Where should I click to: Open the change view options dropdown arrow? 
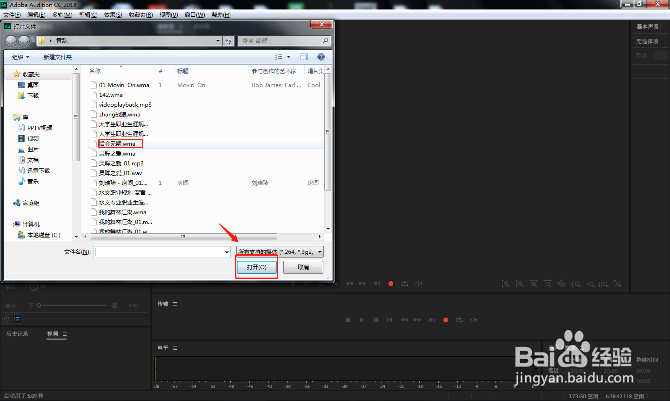point(288,57)
